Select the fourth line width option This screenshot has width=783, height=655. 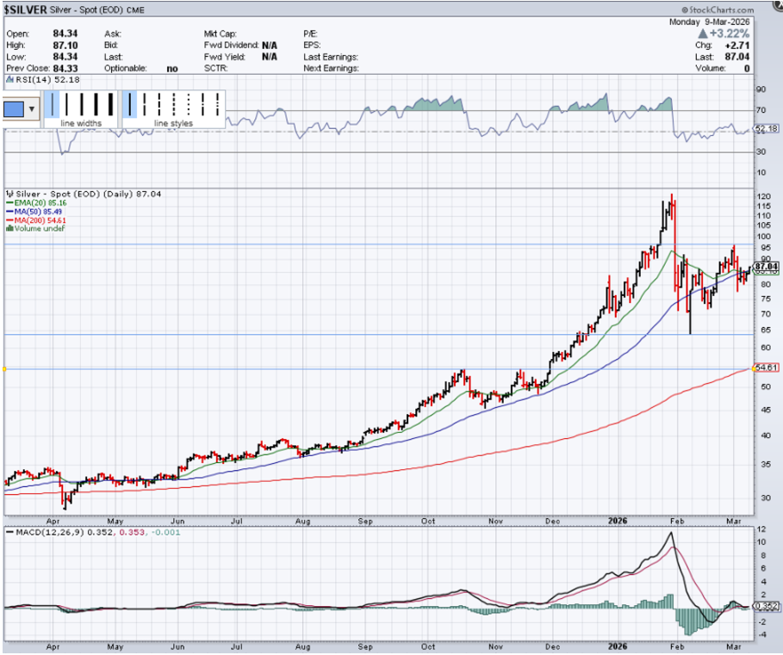point(96,104)
